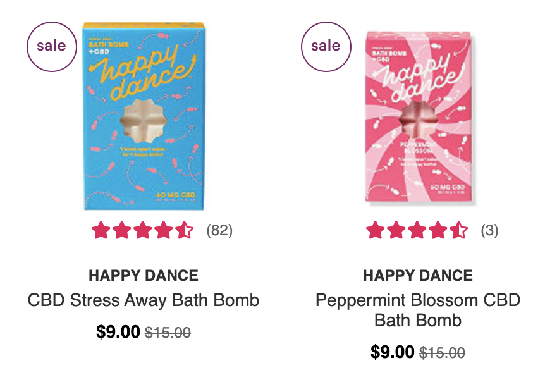Open the CBD Stress Away Bath Bomb title
The width and height of the screenshot is (545, 382).
pos(144,300)
